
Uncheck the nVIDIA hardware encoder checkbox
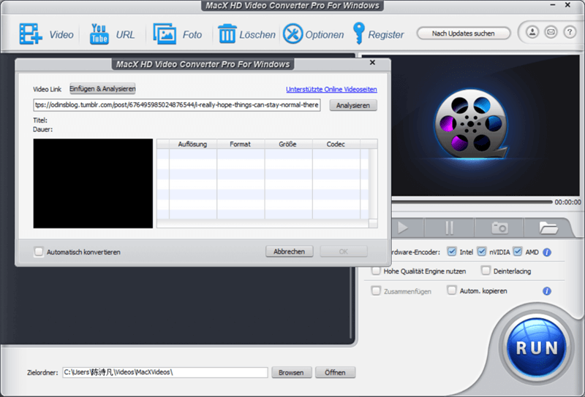[x=482, y=252]
